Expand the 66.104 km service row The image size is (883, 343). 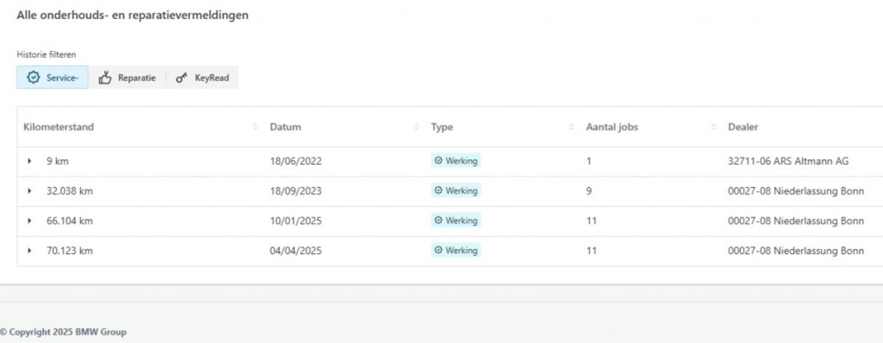30,221
